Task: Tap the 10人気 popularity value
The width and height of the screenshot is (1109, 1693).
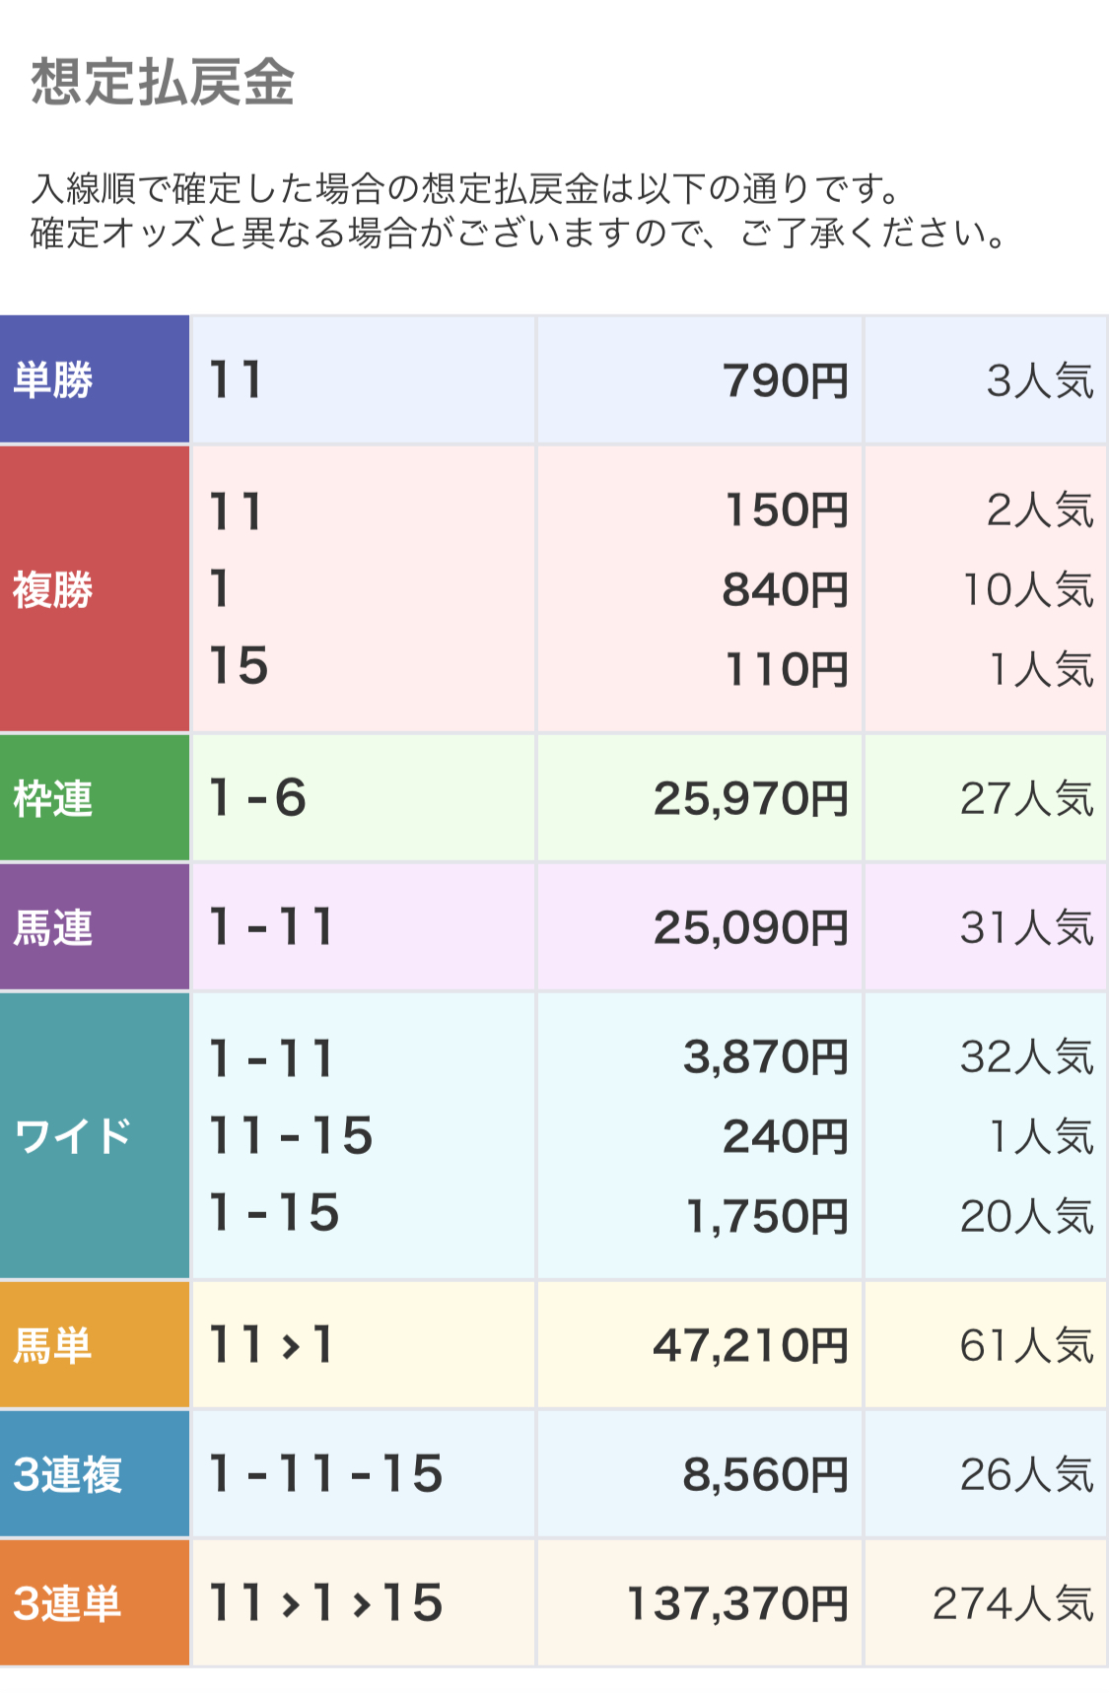Action: (x=1027, y=590)
